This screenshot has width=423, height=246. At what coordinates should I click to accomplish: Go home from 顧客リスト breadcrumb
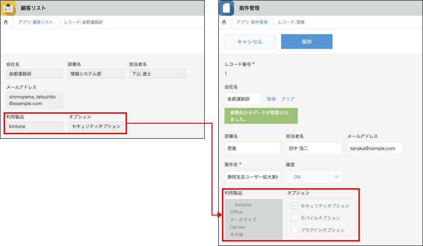point(5,22)
